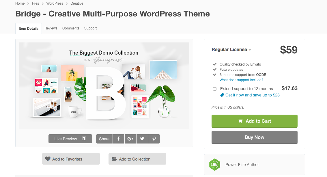Screen dimensions: 327x177
Task: Click the Power Elite Author badge icon
Action: pos(215,165)
